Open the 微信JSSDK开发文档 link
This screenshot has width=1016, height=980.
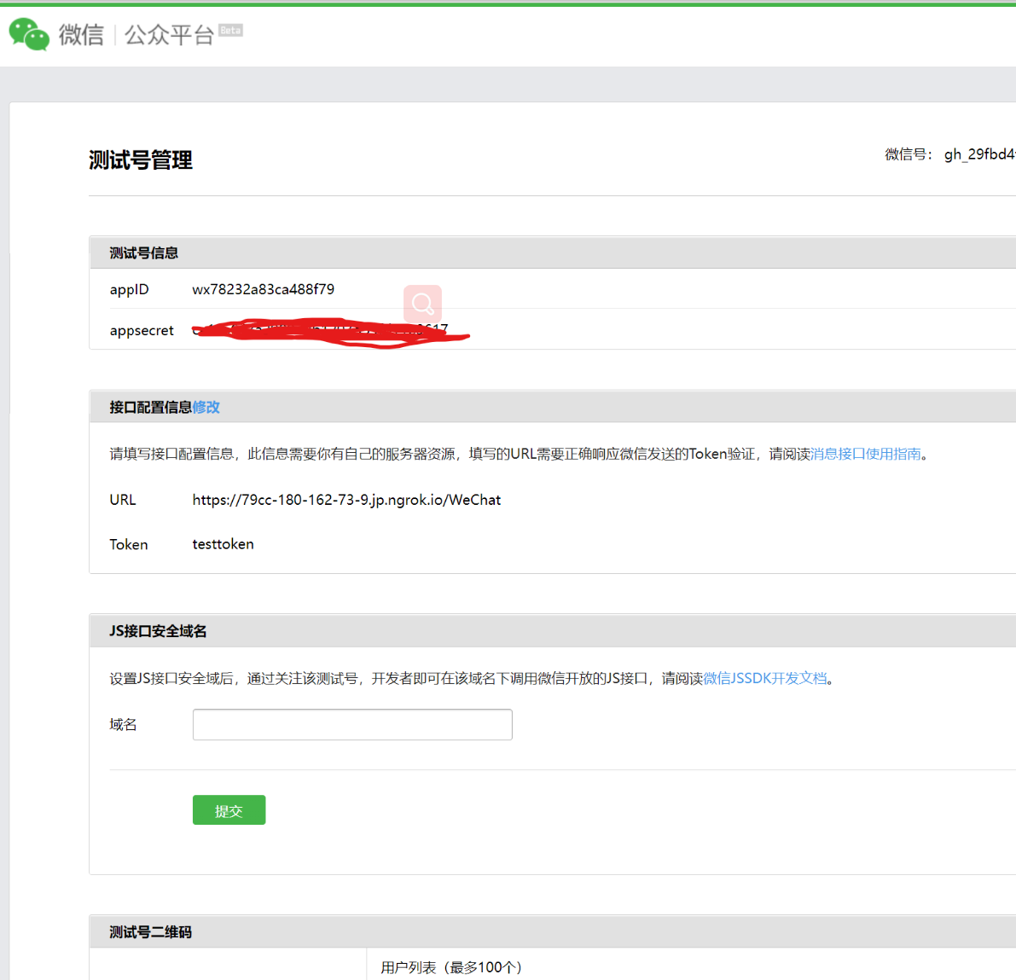pyautogui.click(x=764, y=678)
